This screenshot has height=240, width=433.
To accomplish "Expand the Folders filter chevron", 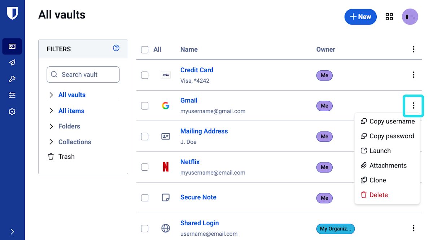I will pyautogui.click(x=51, y=126).
